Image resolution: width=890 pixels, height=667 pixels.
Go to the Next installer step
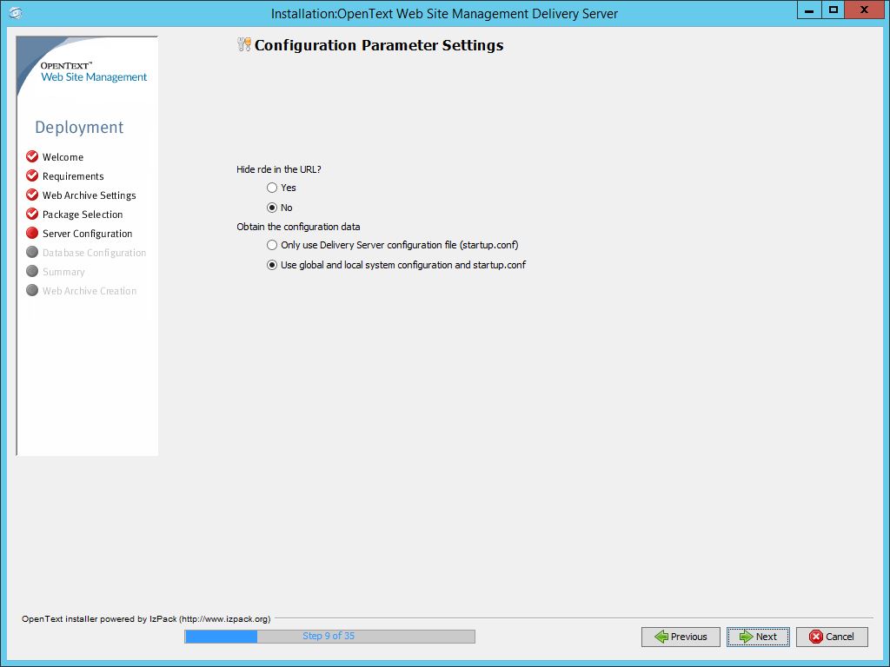(x=758, y=637)
